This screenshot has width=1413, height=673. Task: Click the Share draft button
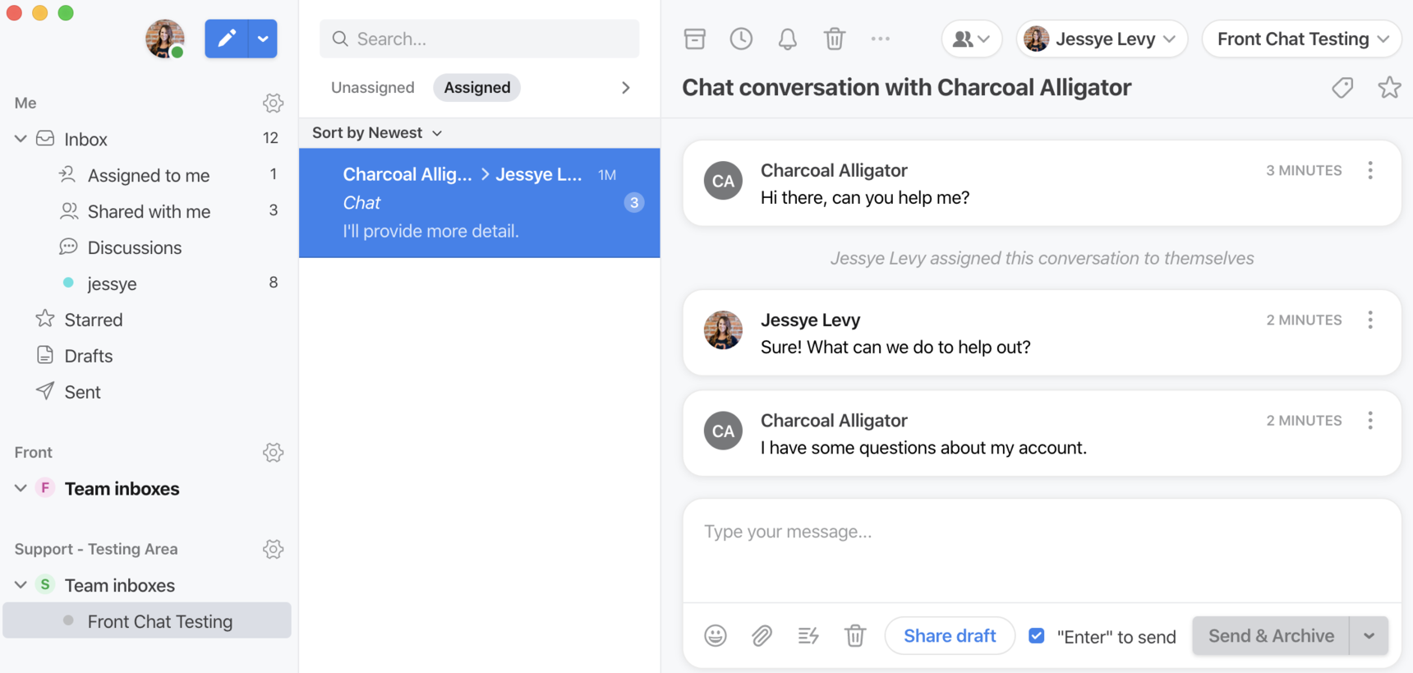(950, 636)
